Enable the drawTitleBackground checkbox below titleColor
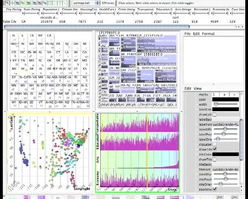Viewport: 248px width, 199px height. tap(214, 159)
